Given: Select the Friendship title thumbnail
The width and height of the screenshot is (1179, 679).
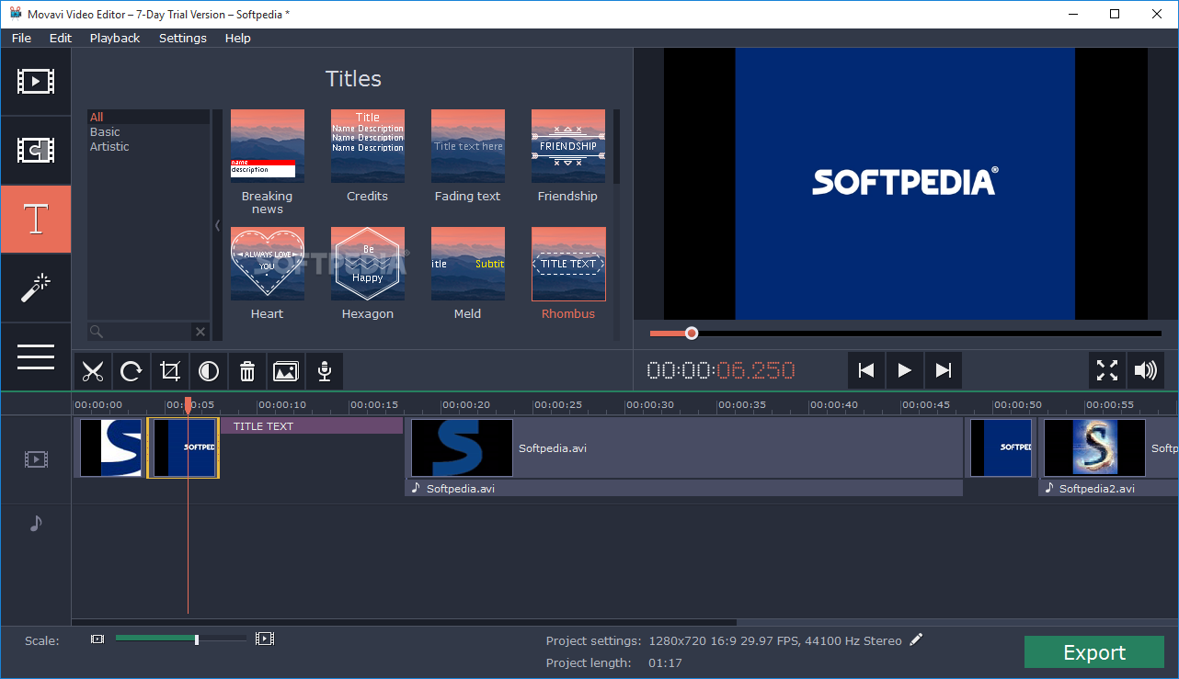Looking at the screenshot, I should tap(568, 146).
